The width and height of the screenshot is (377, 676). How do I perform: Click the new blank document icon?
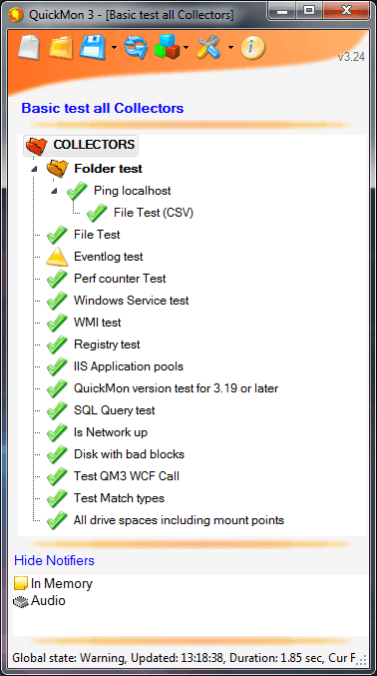click(29, 47)
